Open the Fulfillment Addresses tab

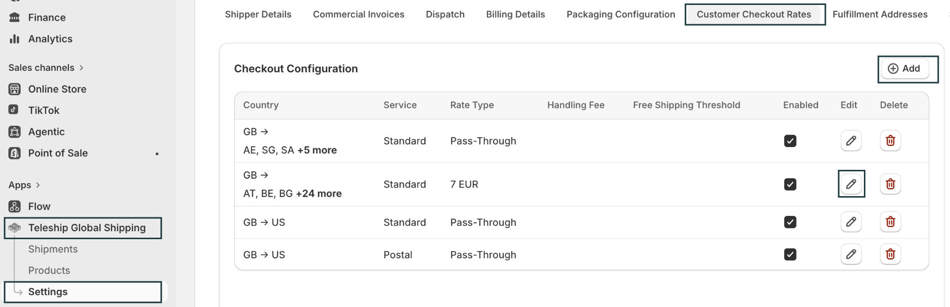(880, 14)
